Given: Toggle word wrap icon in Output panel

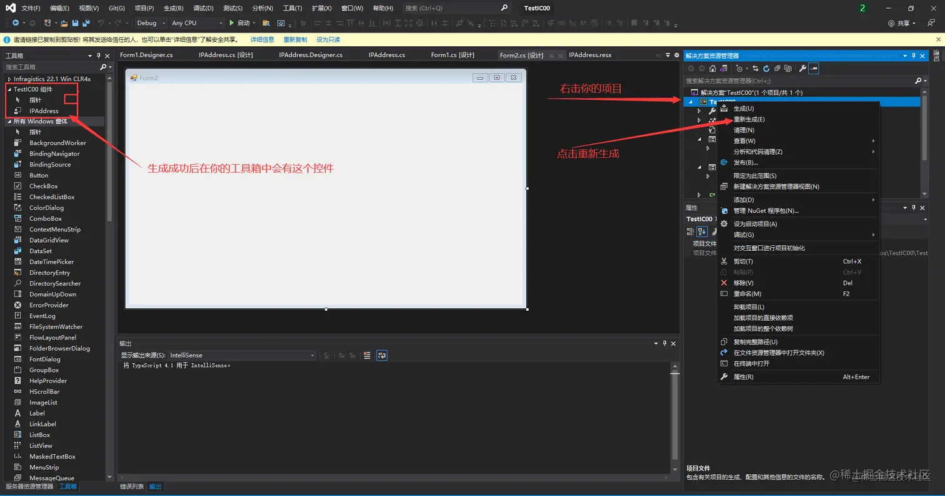Looking at the screenshot, I should coord(381,355).
